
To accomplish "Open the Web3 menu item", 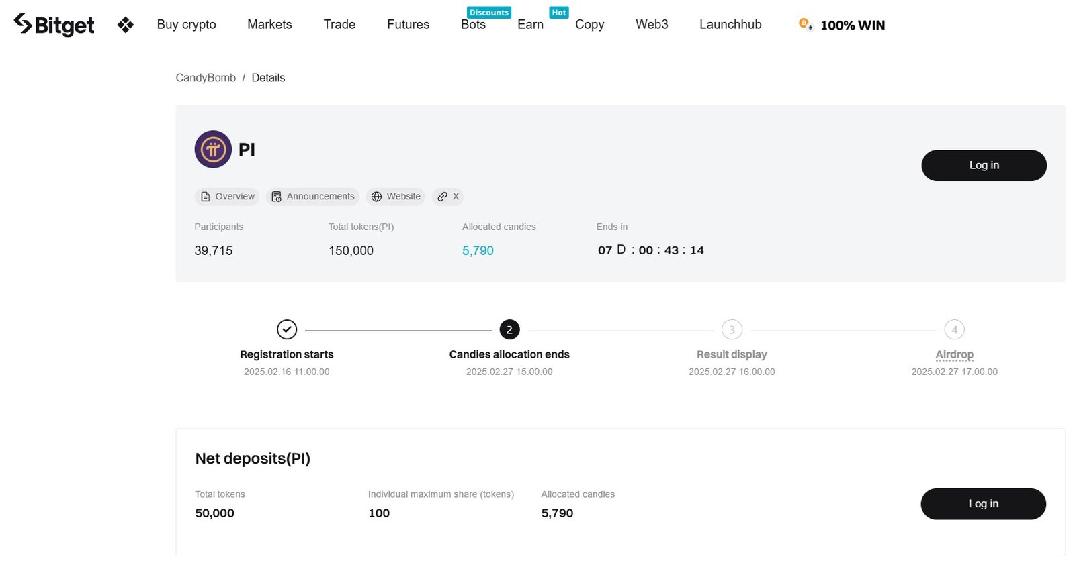I will 652,25.
